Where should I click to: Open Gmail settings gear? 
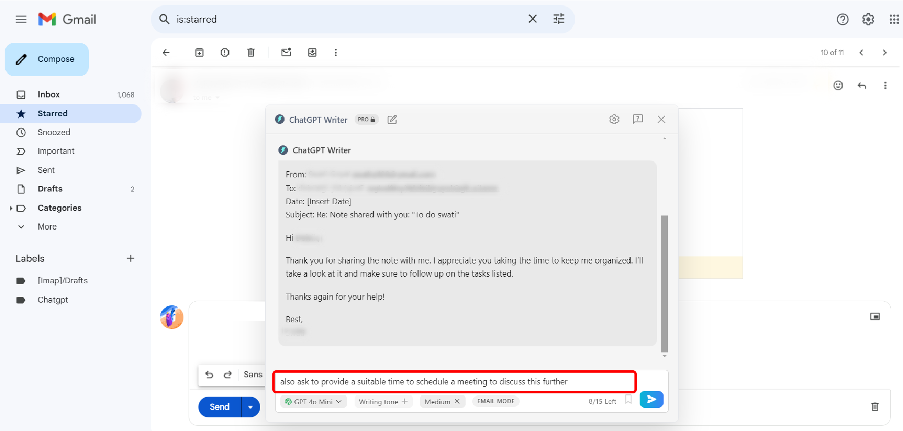click(x=868, y=19)
